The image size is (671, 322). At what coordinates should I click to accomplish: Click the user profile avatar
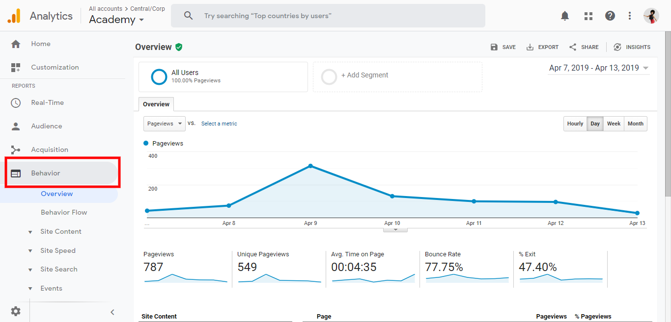click(x=651, y=16)
